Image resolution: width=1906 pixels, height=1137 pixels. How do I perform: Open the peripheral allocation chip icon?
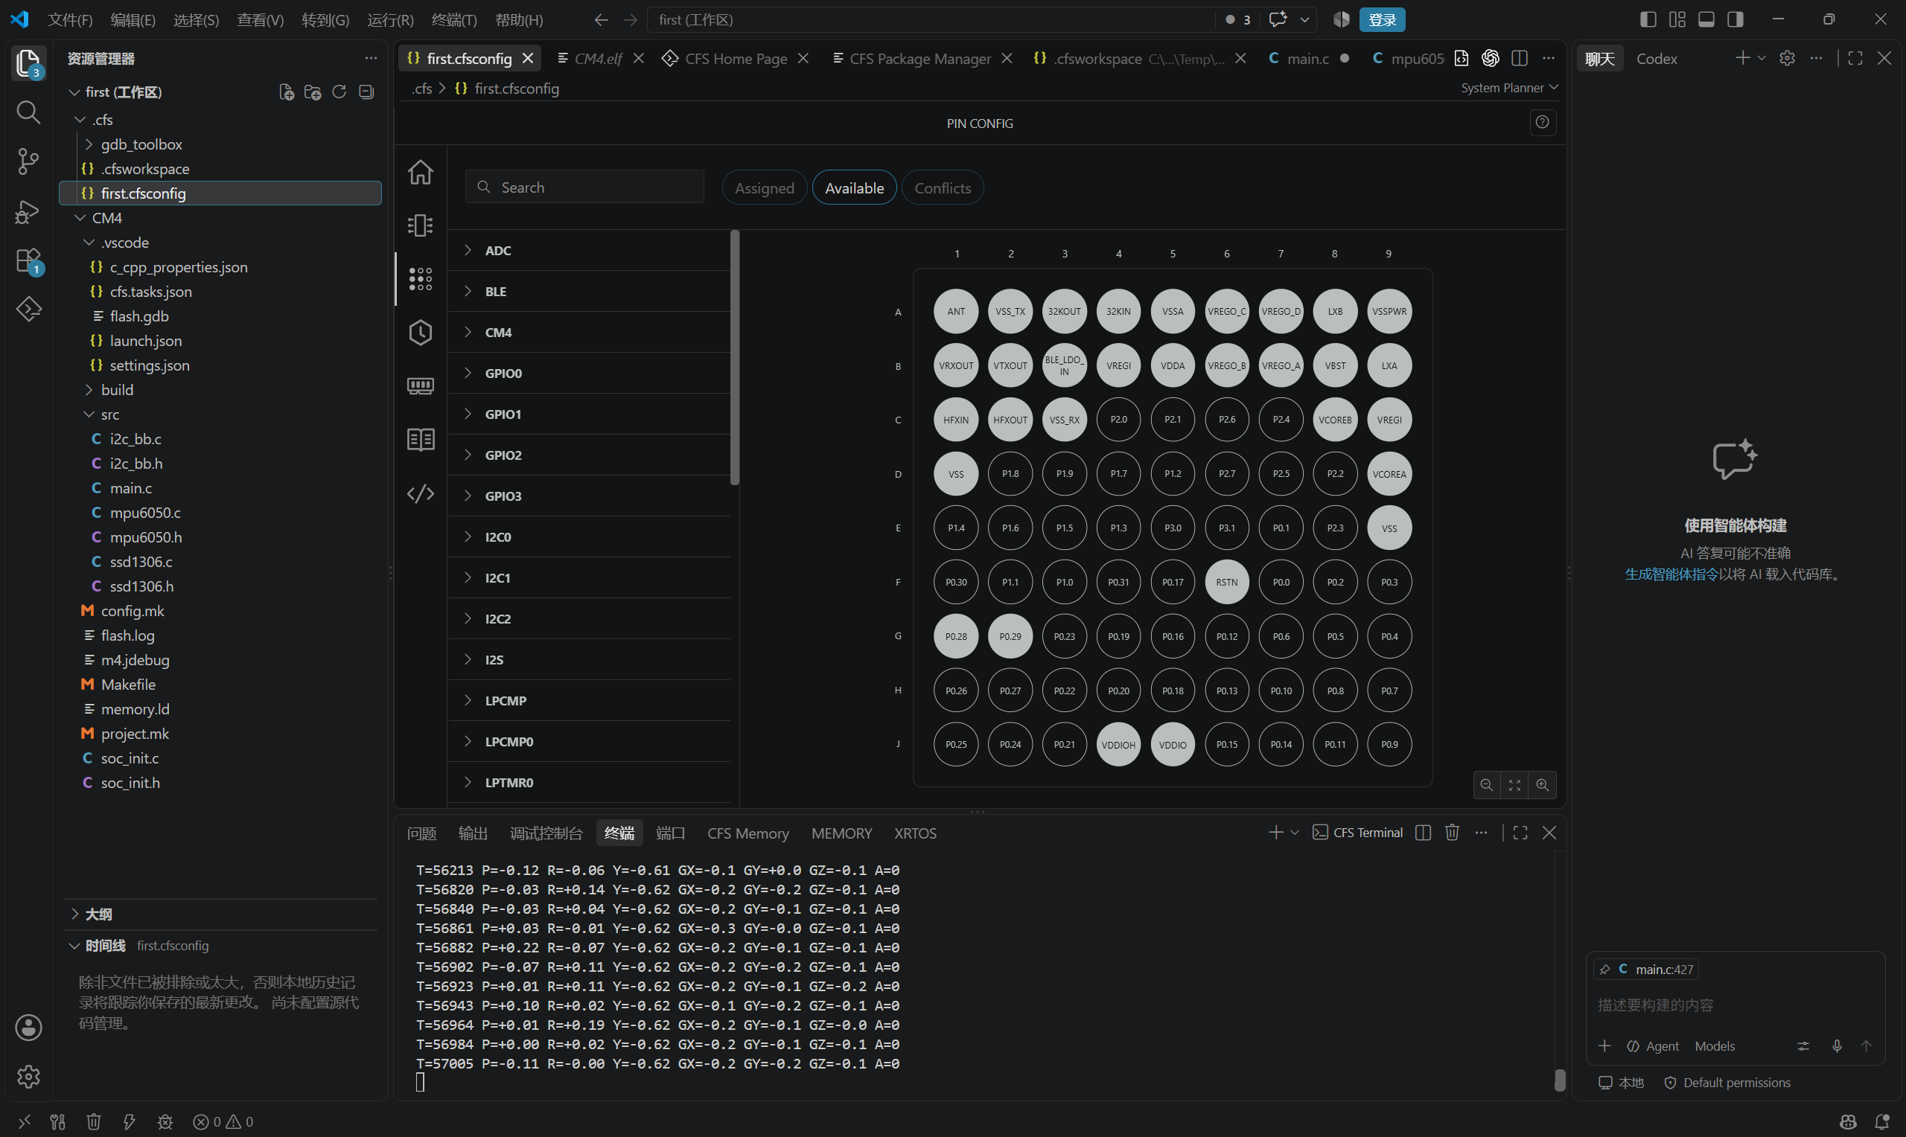420,225
